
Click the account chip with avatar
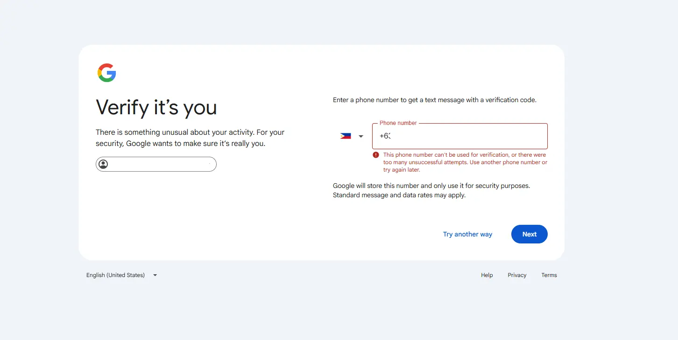coord(156,164)
